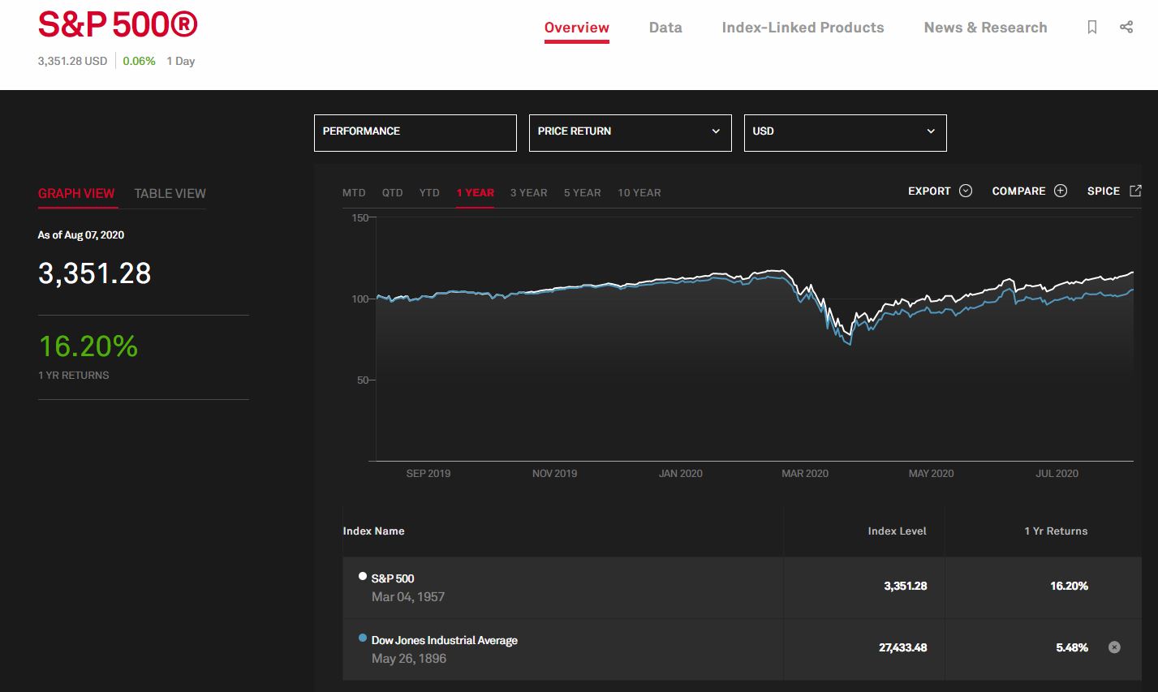Click the share icon

1126,28
